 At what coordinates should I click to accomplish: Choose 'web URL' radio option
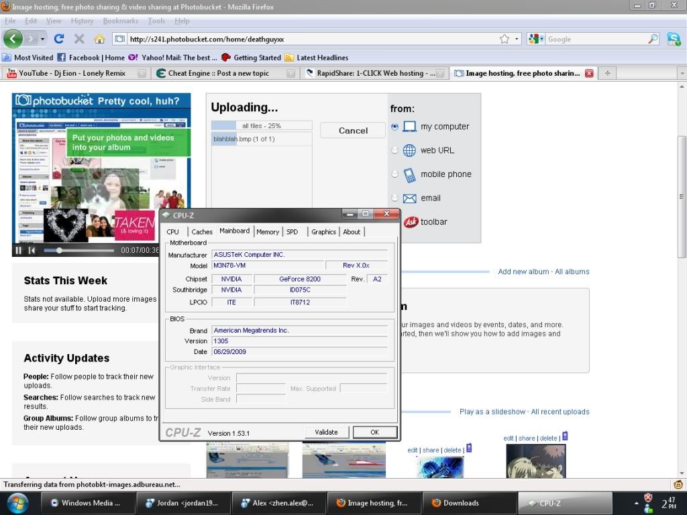(394, 150)
